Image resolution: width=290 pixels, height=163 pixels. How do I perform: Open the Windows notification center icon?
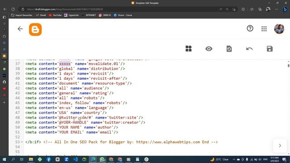284,159
